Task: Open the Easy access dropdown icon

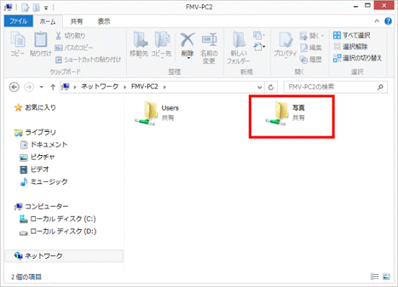Action: pos(259,47)
